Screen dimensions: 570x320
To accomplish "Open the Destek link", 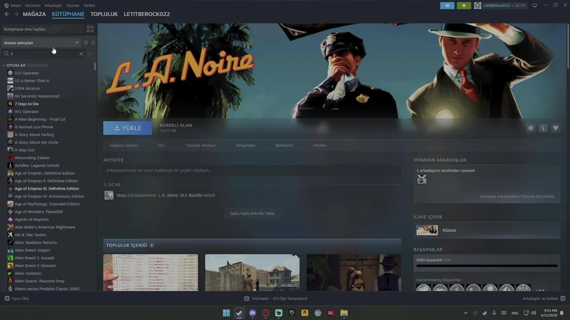I will 319,145.
